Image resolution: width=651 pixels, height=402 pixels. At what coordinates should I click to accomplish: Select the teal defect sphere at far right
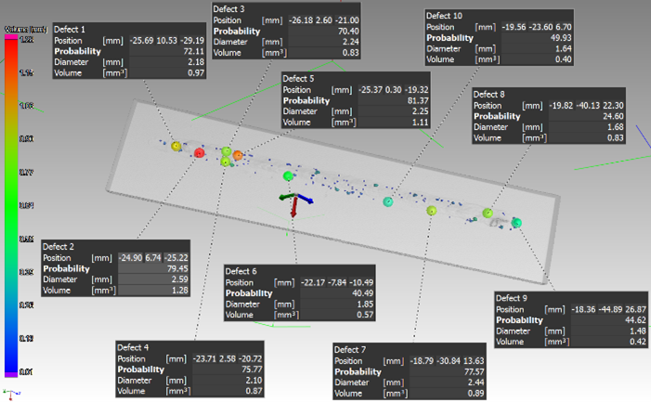[x=517, y=221]
